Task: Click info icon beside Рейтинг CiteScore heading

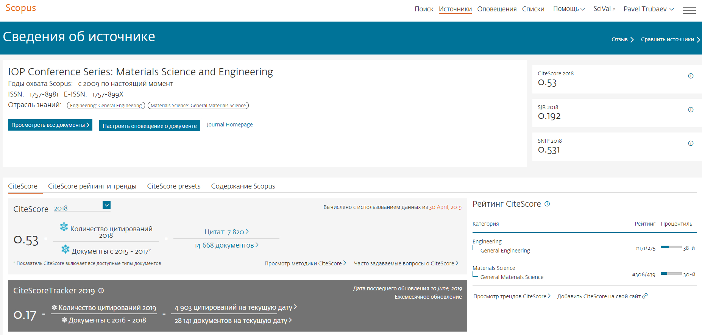Action: [547, 204]
